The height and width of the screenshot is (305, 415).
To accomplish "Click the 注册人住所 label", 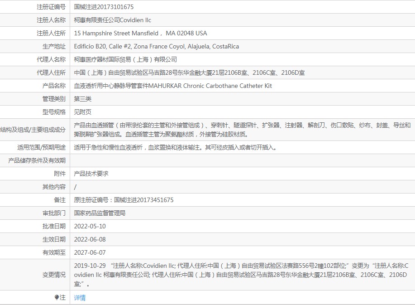I will [51, 33].
